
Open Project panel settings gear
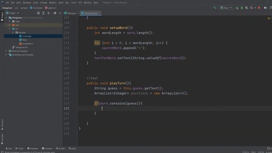(55, 13)
